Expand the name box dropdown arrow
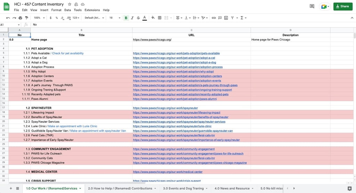This screenshot has width=356, height=193. (x=19, y=25)
